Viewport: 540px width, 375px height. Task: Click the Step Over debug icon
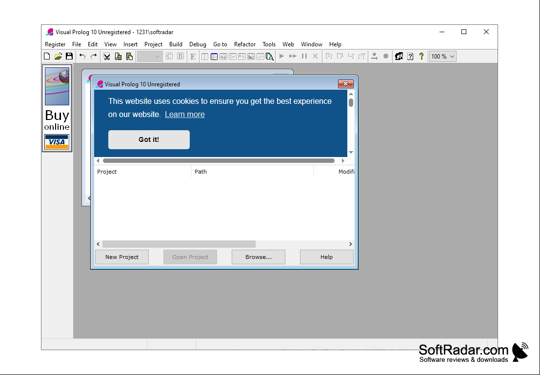coord(340,56)
